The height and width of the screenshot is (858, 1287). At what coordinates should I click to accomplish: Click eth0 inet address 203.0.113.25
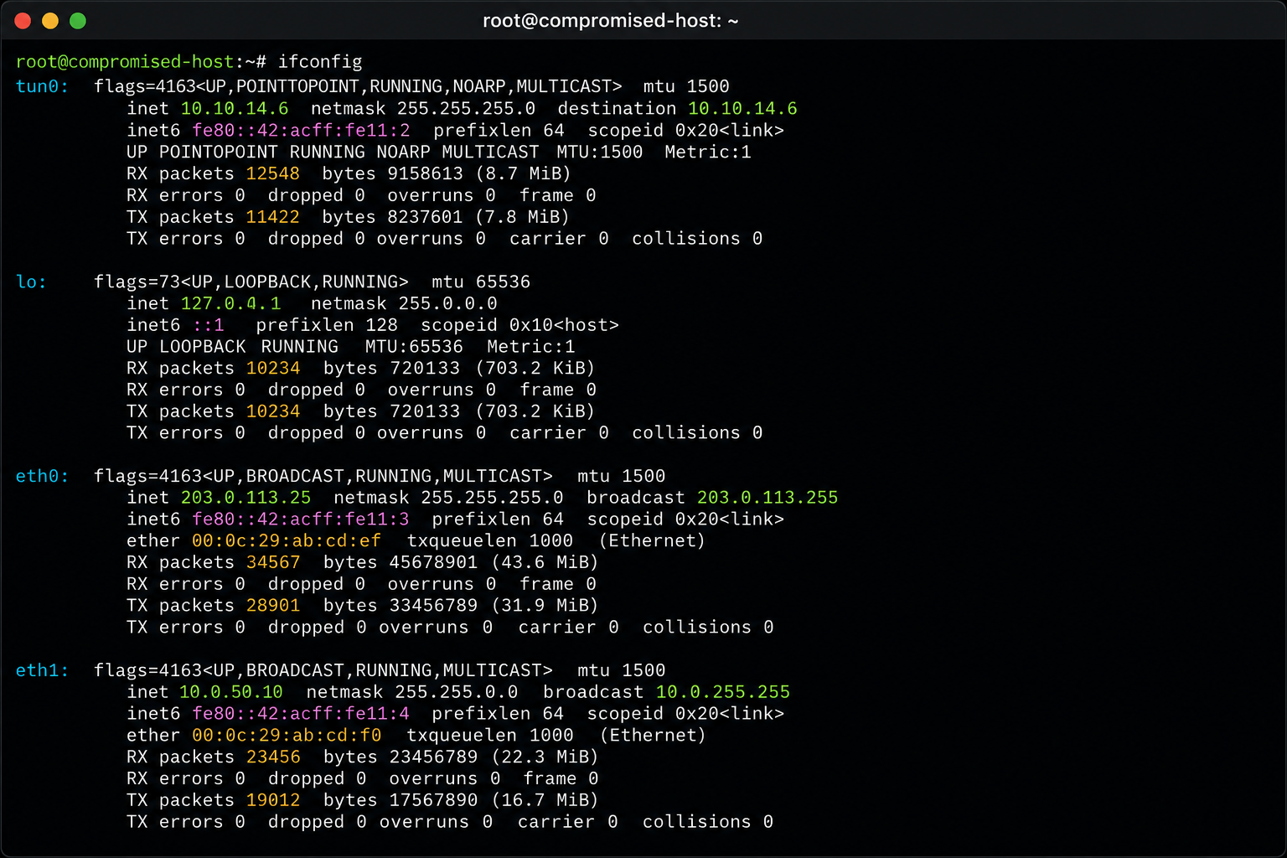[246, 498]
